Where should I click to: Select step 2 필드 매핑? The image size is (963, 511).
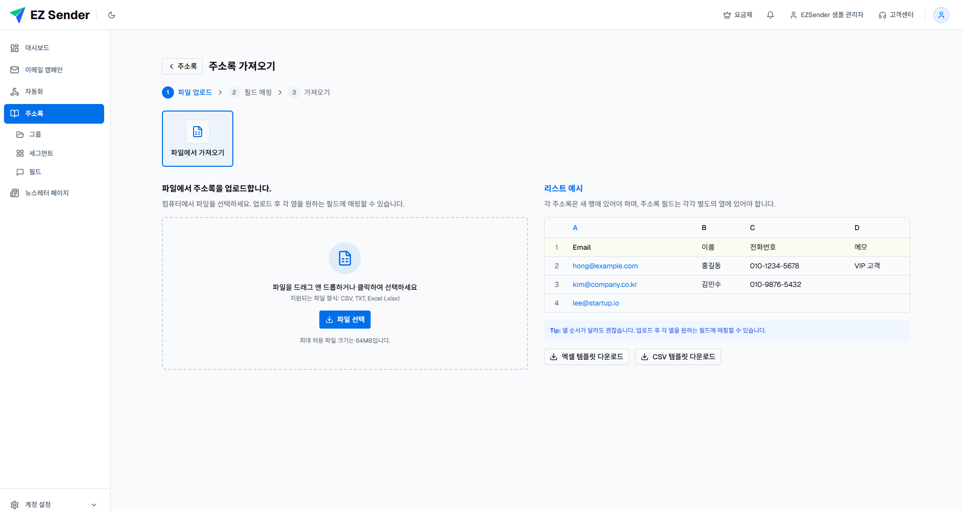click(x=250, y=92)
